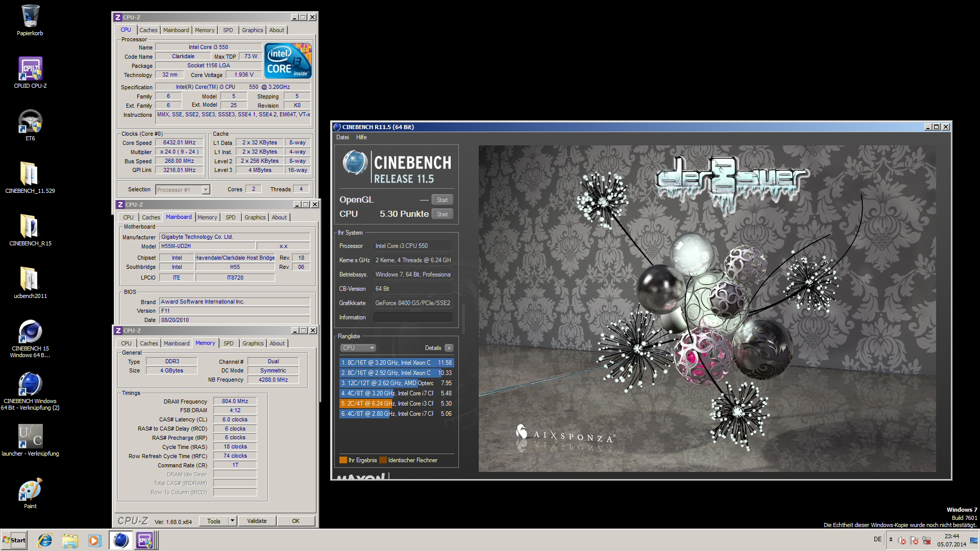Open Mainboard tab in bottom CPU-Z window
This screenshot has height=551, width=980.
tap(177, 343)
